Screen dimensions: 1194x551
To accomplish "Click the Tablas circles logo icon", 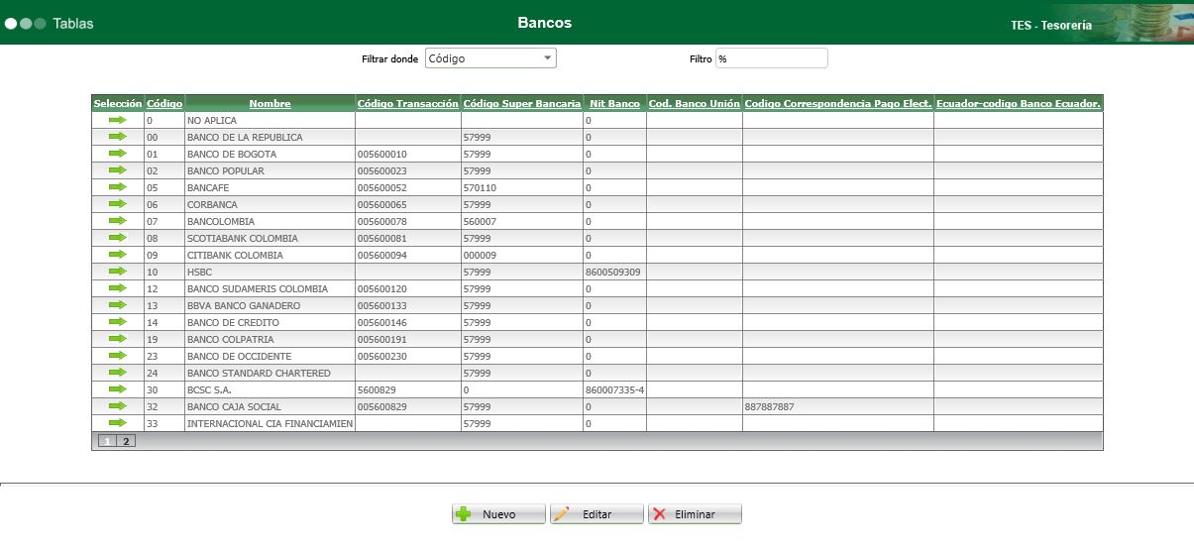I will point(26,24).
